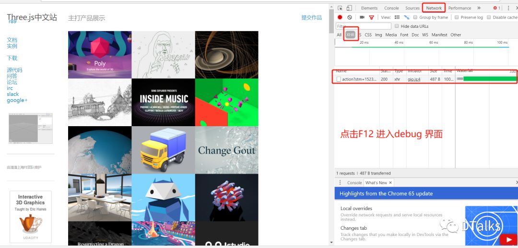
Task: Open the irc link
Action: (10, 88)
